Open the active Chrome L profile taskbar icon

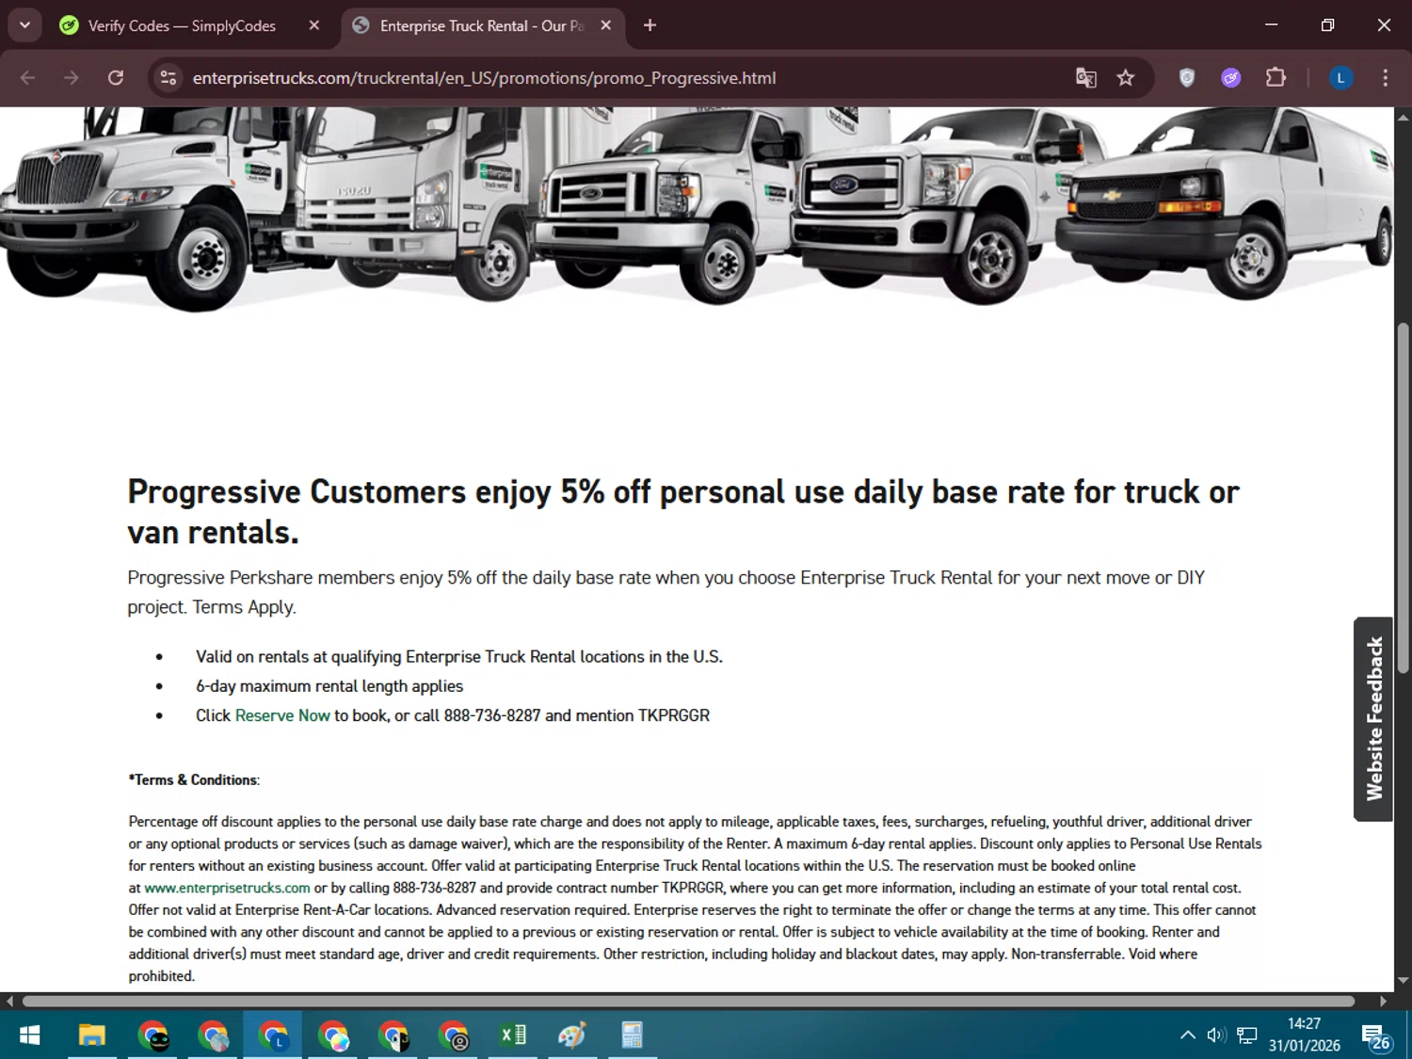tap(273, 1035)
